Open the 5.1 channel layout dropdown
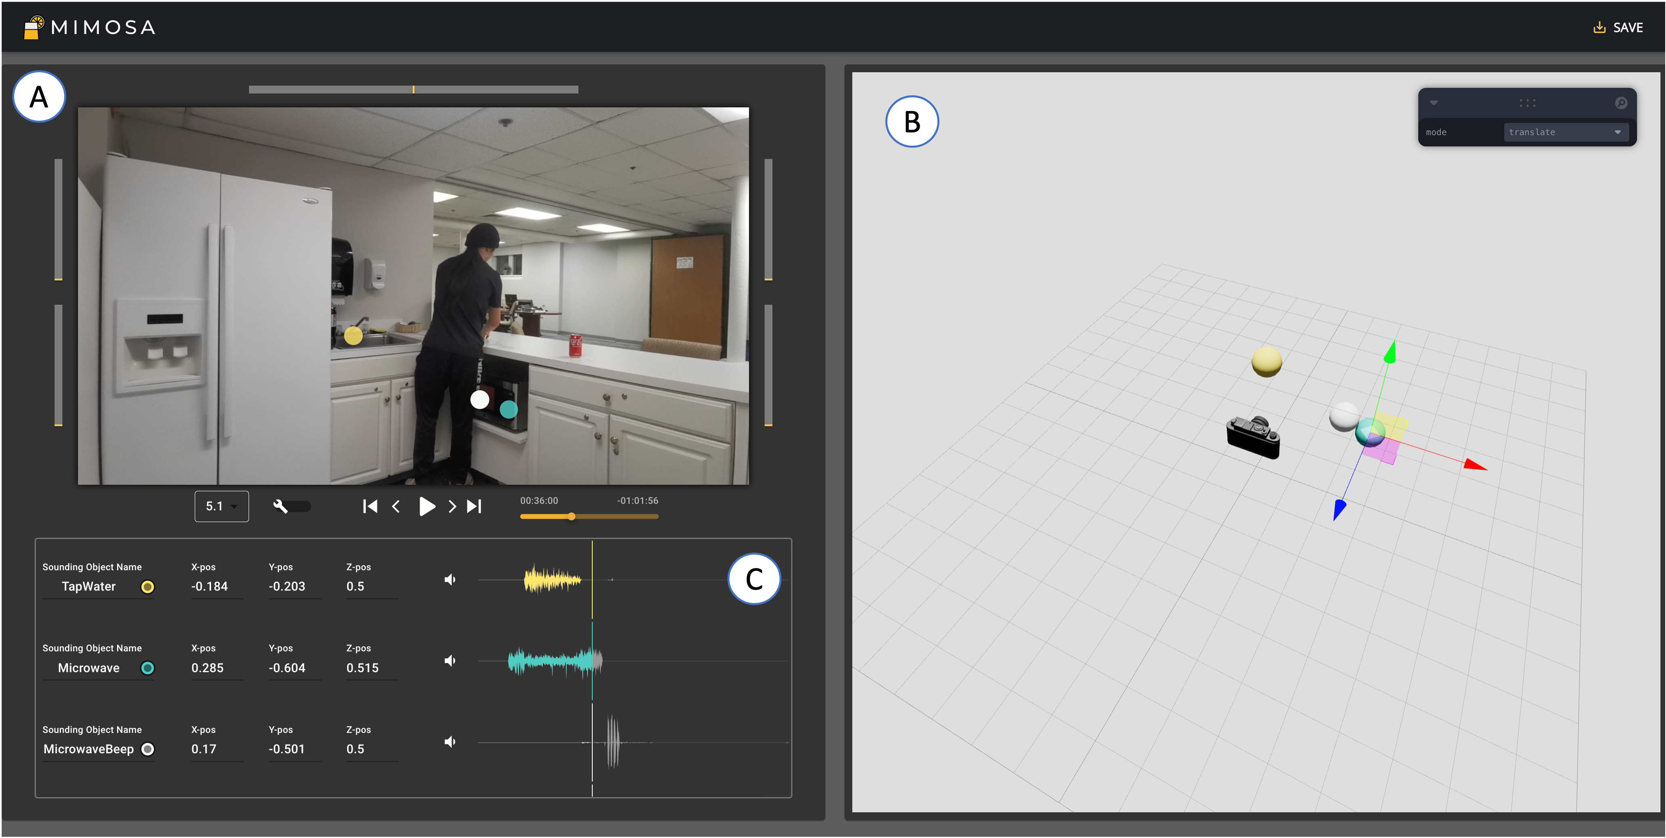The width and height of the screenshot is (1666, 838). tap(221, 506)
